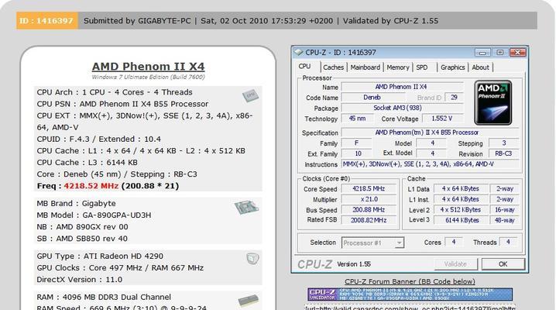Click the AMD Phenom II X4 heading link
This screenshot has height=310, width=556.
(148, 67)
